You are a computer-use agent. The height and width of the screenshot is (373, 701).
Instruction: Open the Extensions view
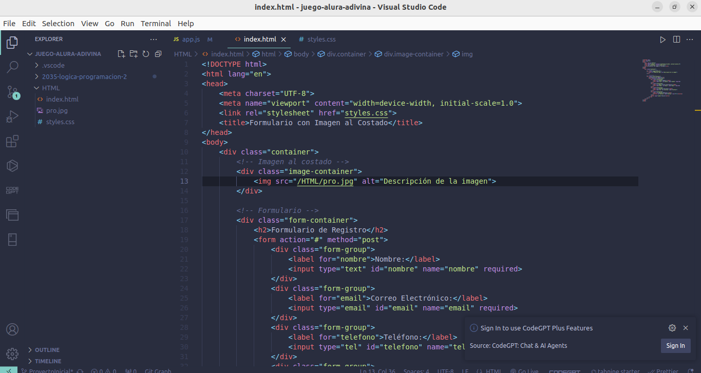pos(12,141)
